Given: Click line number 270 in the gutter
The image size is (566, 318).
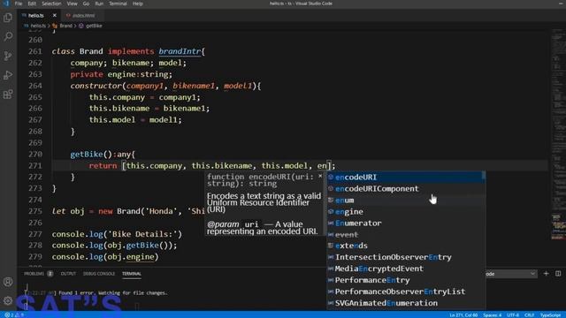Looking at the screenshot, I should point(35,154).
